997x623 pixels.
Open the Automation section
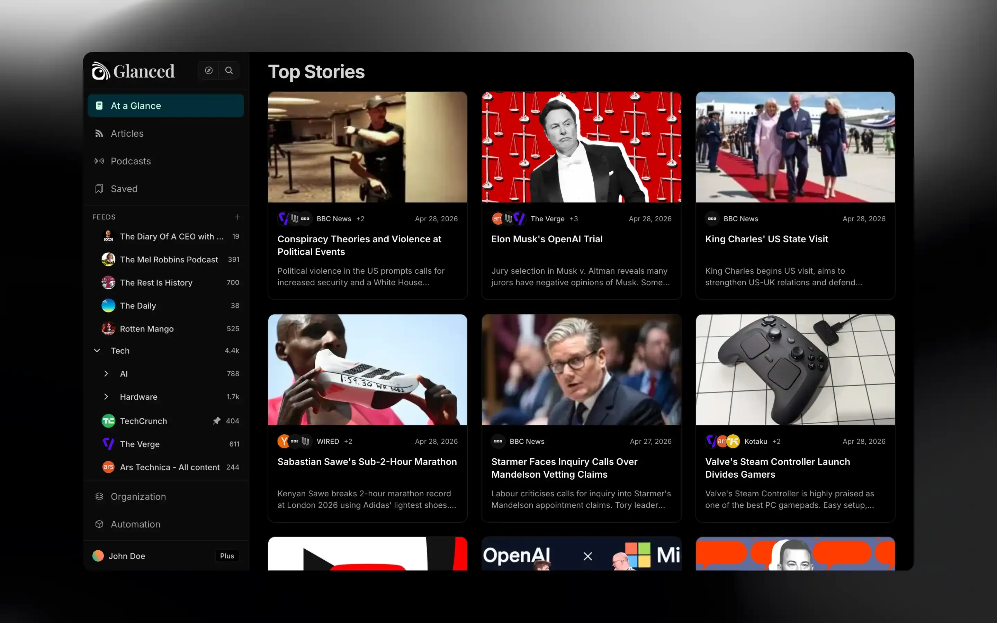click(165, 524)
